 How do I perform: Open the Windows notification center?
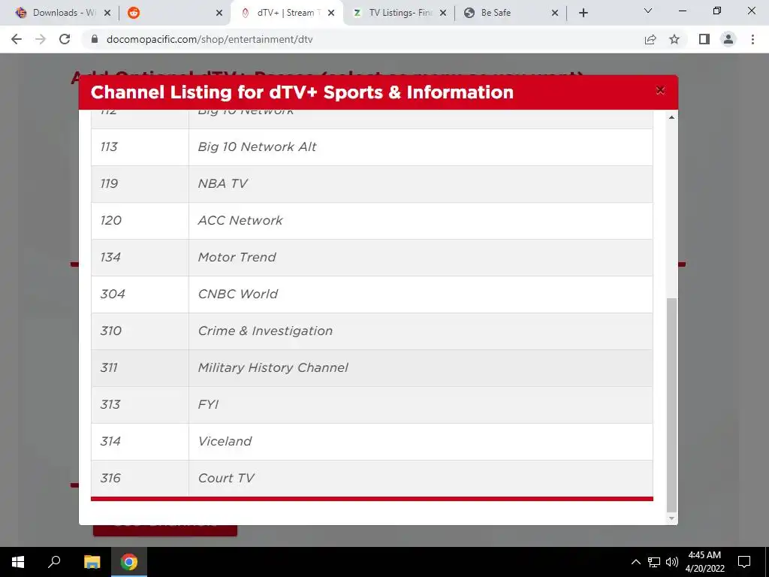pos(744,562)
